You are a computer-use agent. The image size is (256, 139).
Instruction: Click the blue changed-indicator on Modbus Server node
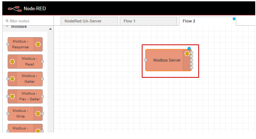point(189,48)
